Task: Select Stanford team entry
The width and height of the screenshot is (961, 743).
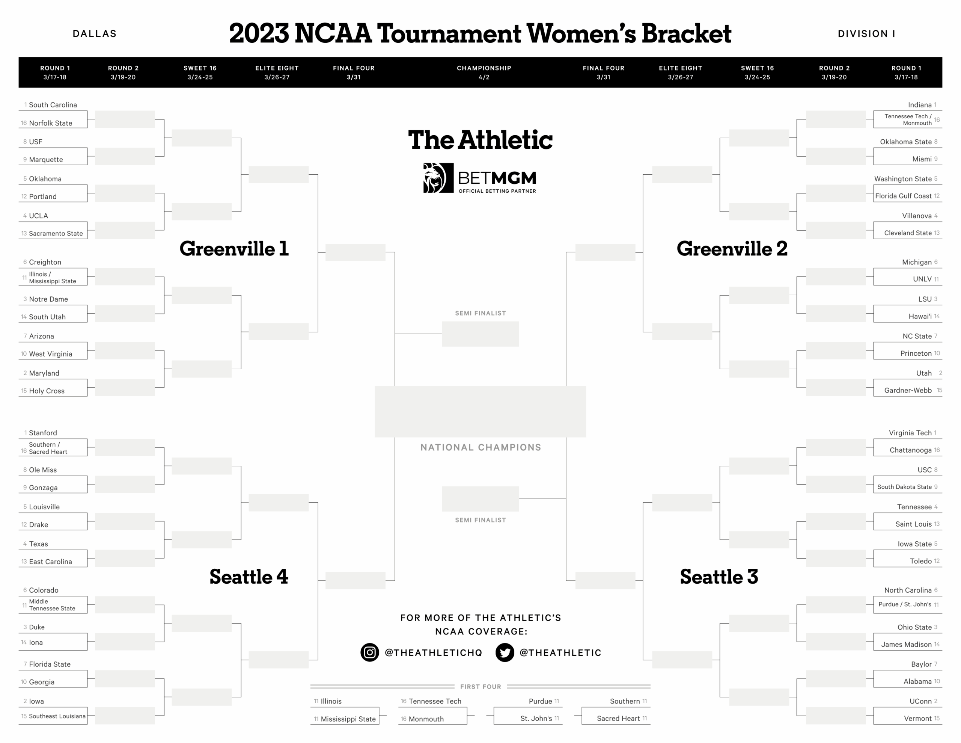Action: 43,433
